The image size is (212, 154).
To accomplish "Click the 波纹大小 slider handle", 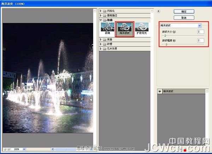I will pos(165,36).
